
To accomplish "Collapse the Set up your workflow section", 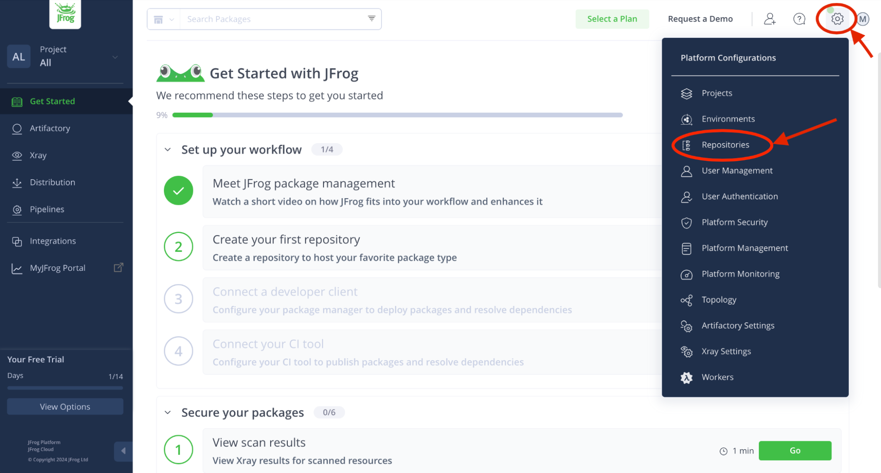I will (168, 149).
